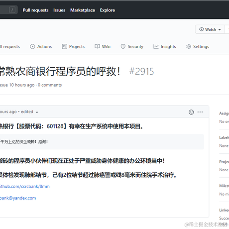
Task: Click the Wiki book icon
Action: 97,46
